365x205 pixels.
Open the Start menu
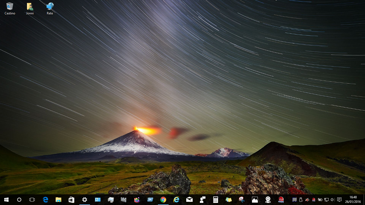[6, 199]
